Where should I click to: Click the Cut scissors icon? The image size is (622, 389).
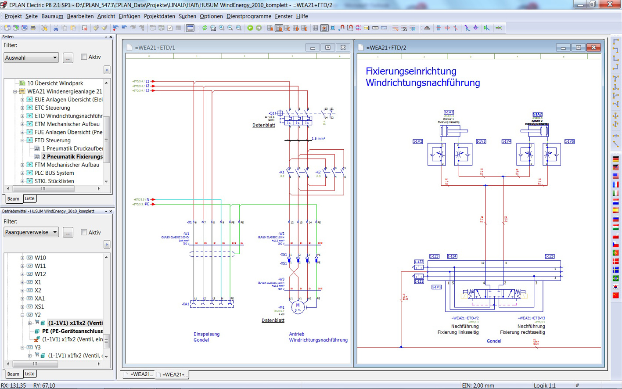56,28
